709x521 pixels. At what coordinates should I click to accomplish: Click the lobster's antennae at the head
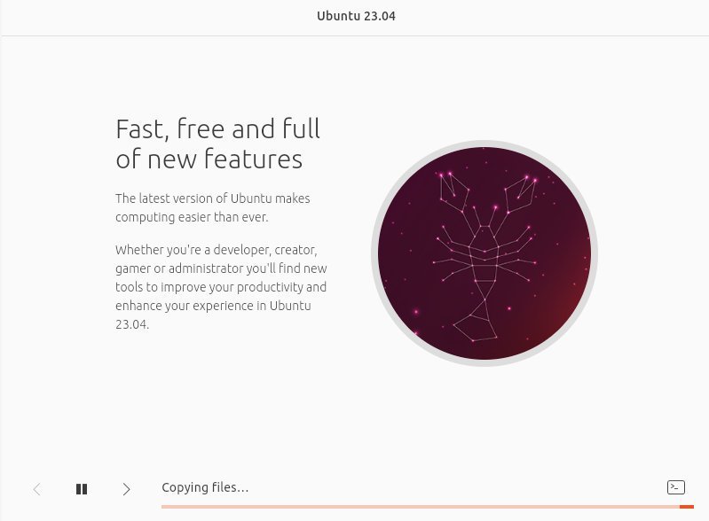(x=484, y=216)
